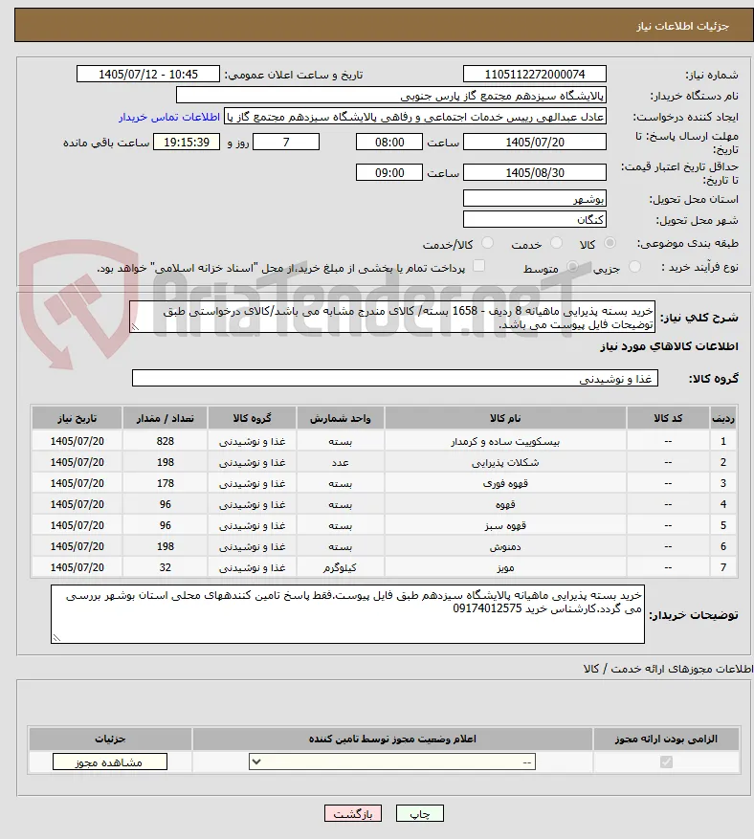Click the کیلوگرم unit cell

(x=340, y=567)
